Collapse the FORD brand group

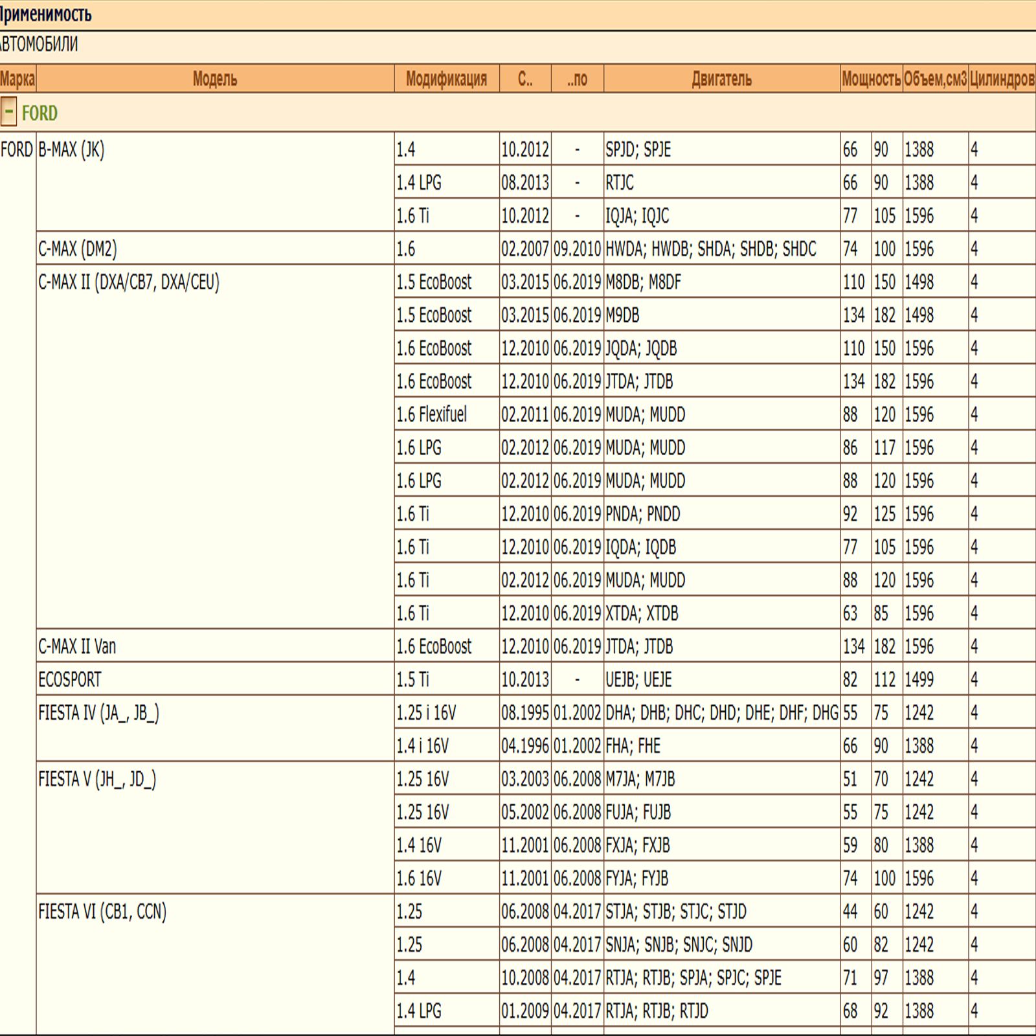(8, 112)
